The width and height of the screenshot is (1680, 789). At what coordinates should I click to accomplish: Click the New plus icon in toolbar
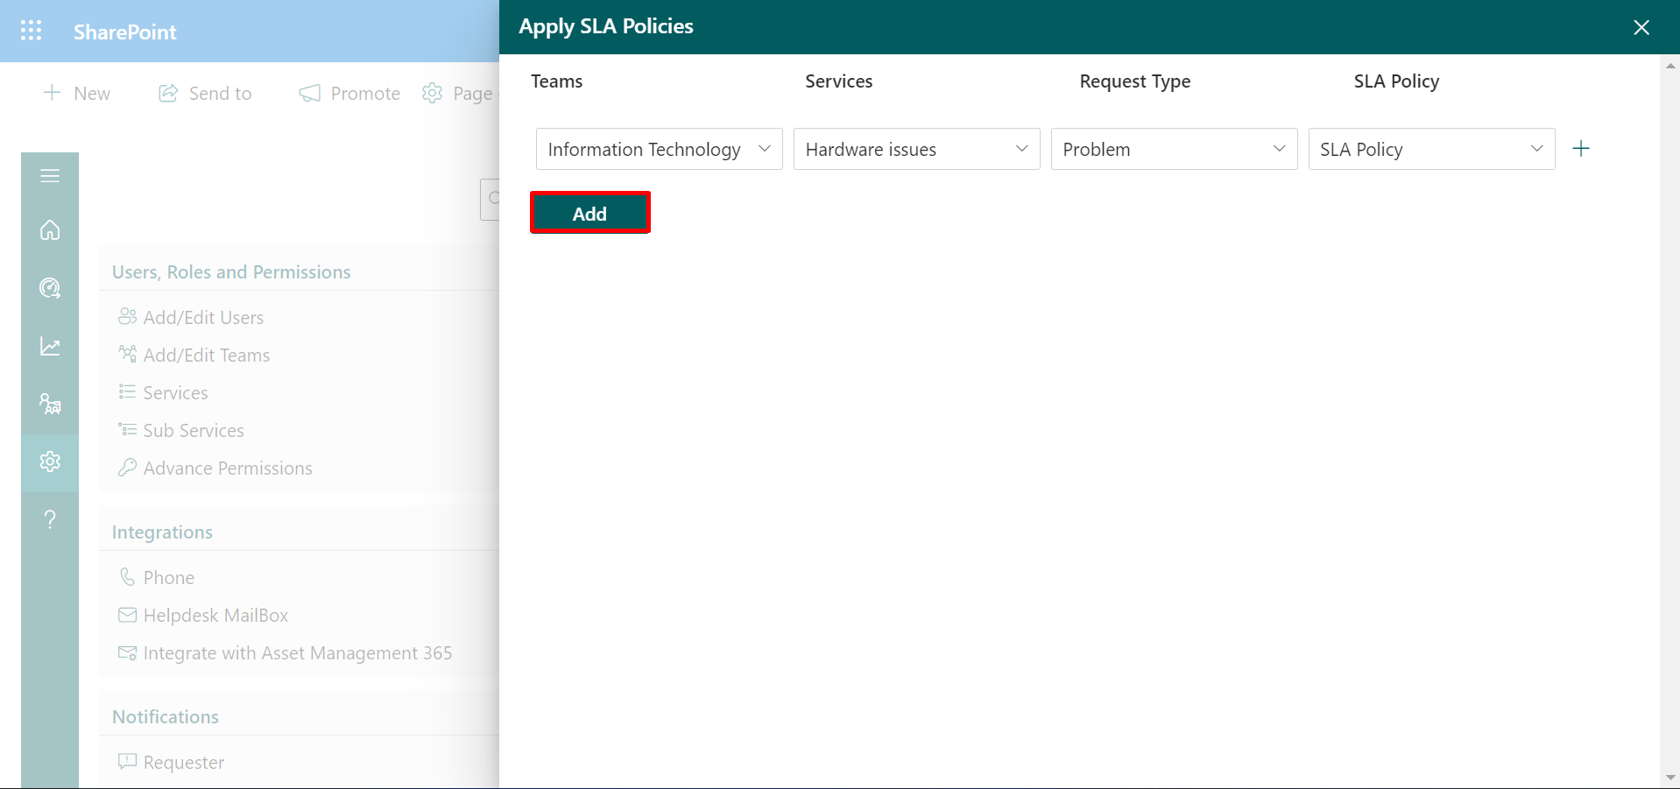click(53, 93)
